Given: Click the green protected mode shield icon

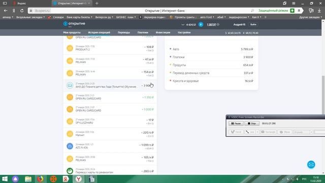Looking at the screenshot, I should coord(292,11).
